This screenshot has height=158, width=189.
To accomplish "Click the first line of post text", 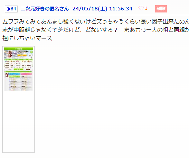I will pos(96,21).
